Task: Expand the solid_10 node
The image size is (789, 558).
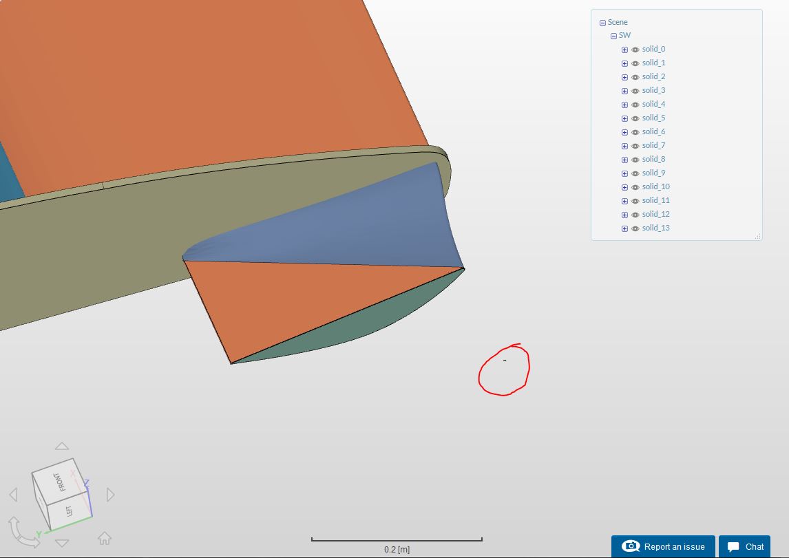Action: [624, 188]
